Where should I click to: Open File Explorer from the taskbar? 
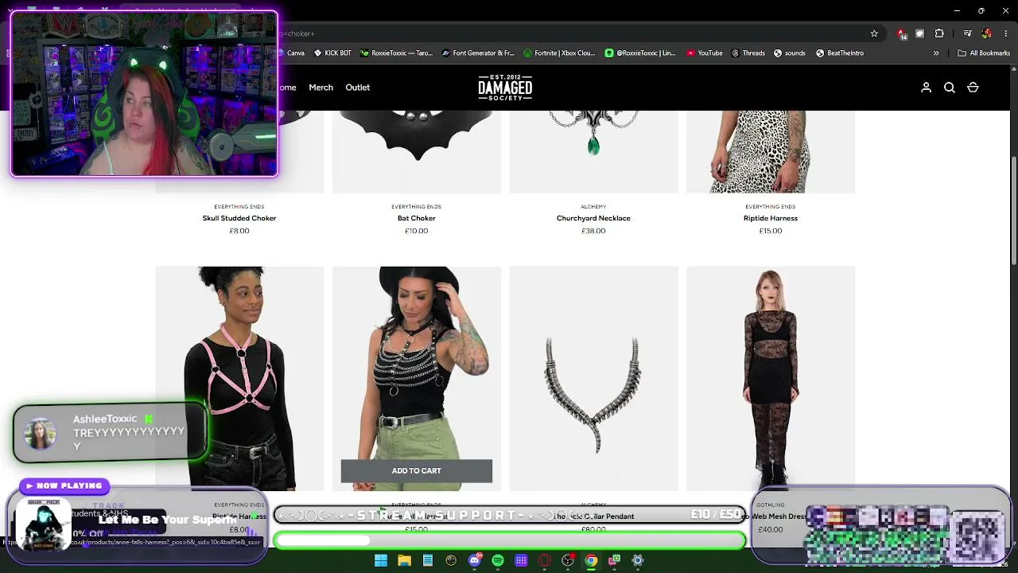[x=404, y=561]
